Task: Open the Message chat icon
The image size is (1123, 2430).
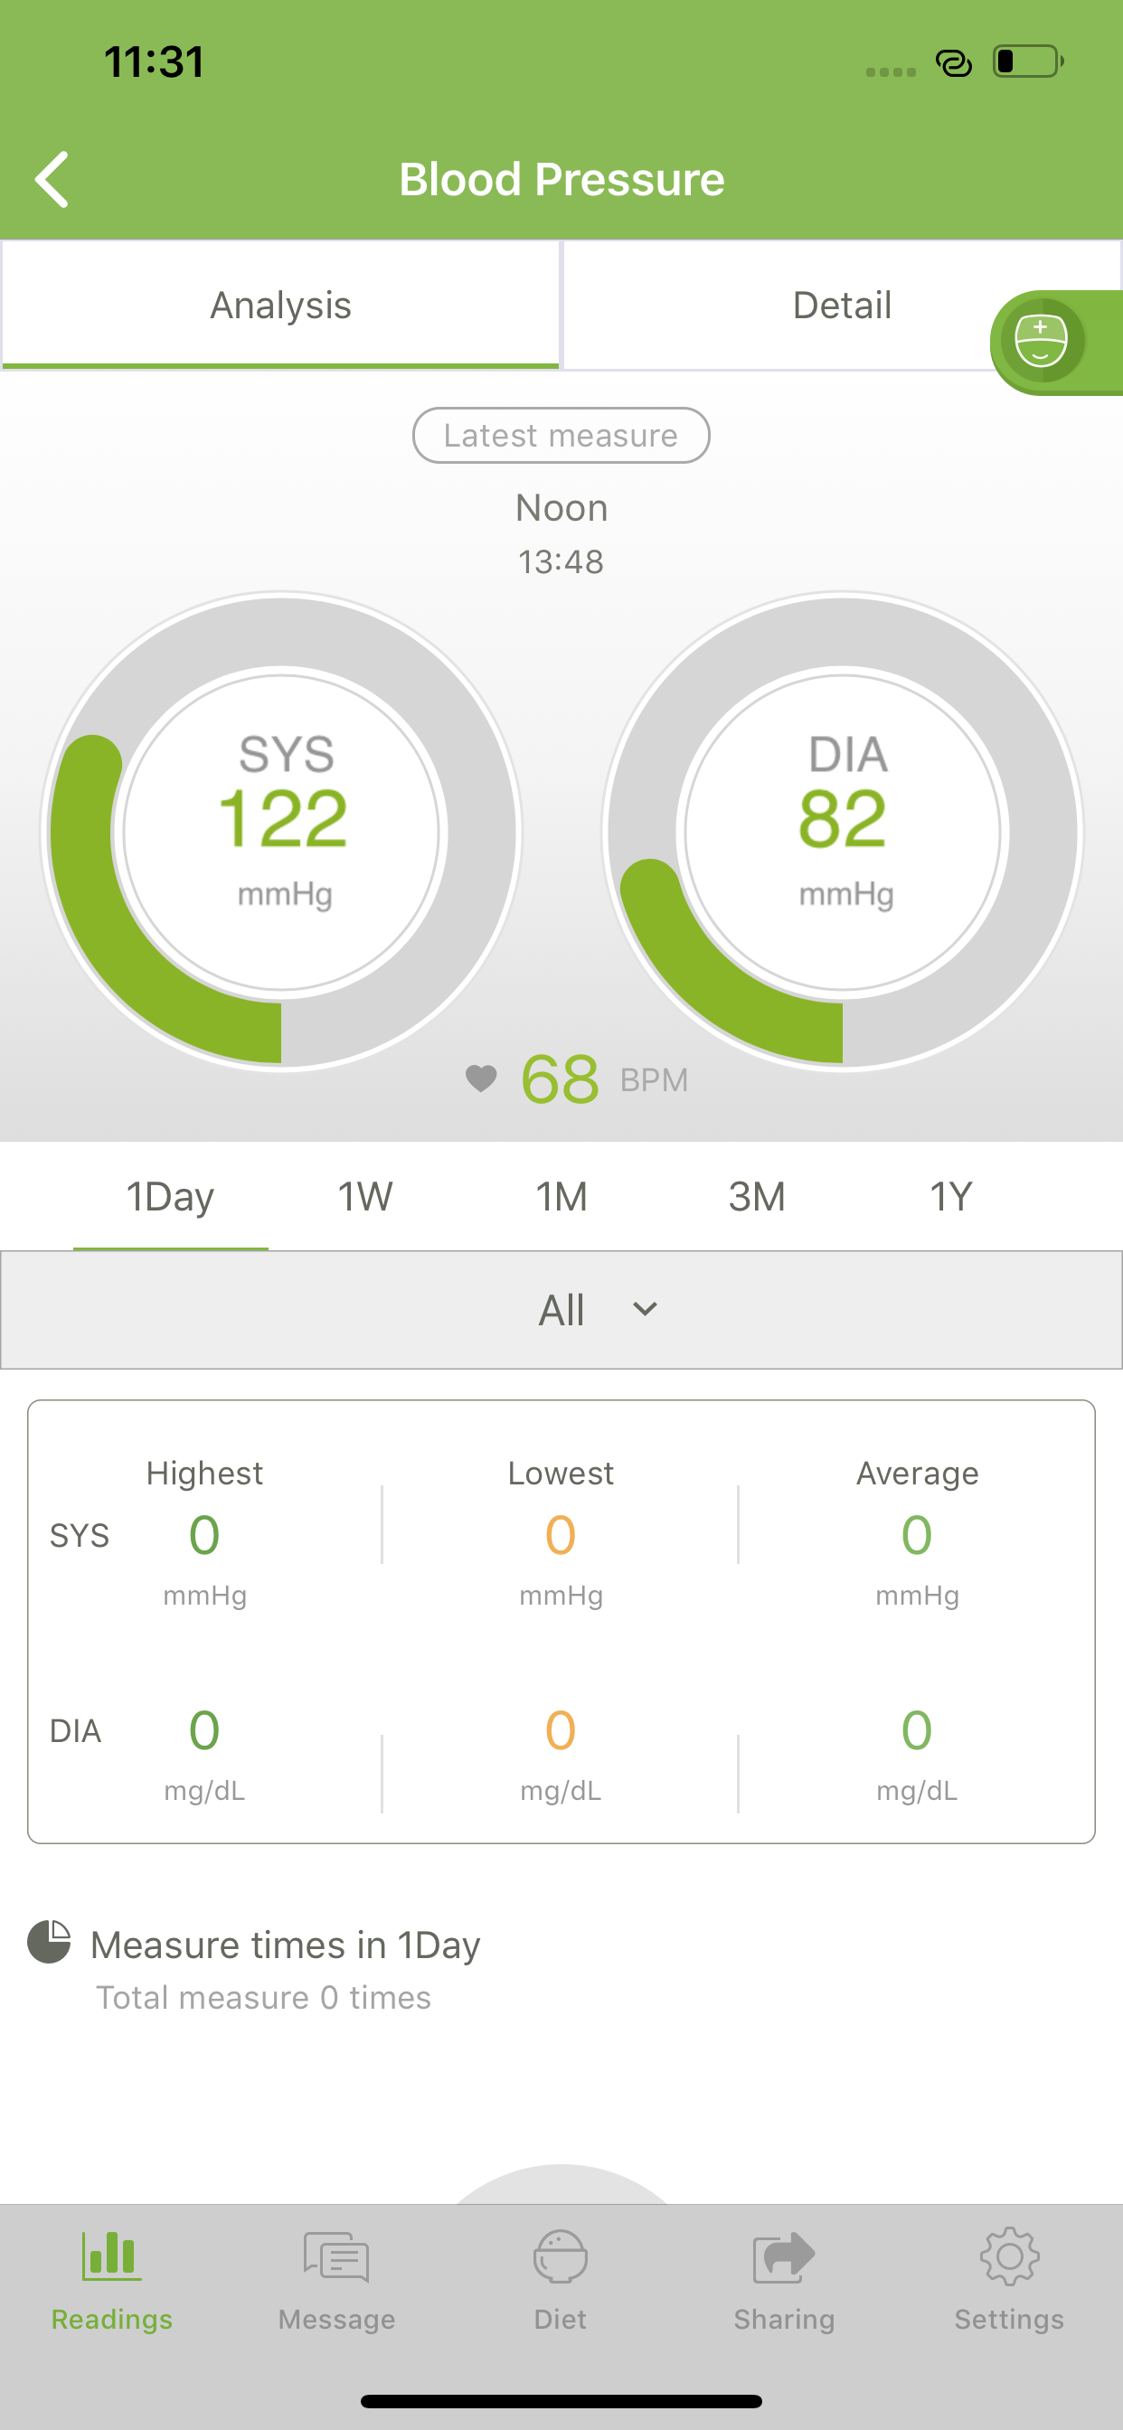Action: point(336,2256)
